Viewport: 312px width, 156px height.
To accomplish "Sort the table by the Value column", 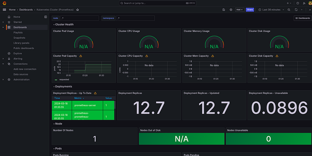I will click(x=108, y=98).
